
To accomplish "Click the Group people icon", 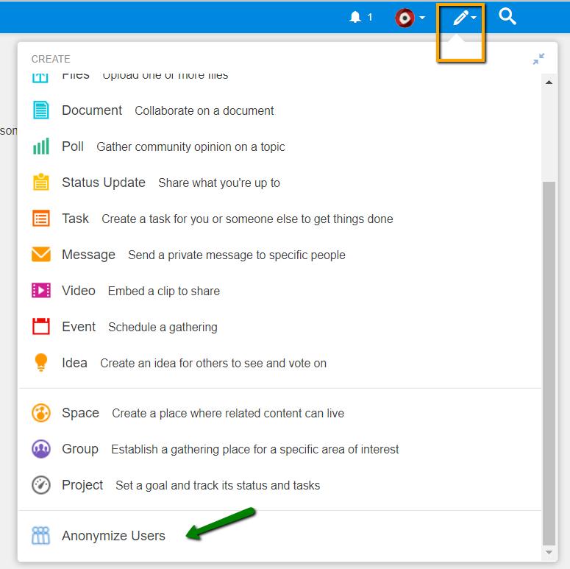I will pyautogui.click(x=40, y=448).
